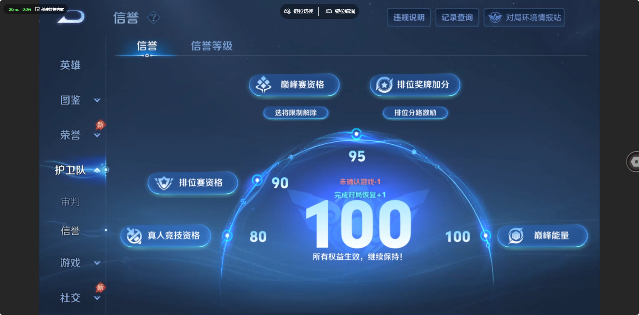Select 游戏 in the sidebar
Viewport: 639px width, 315px height.
pos(70,263)
